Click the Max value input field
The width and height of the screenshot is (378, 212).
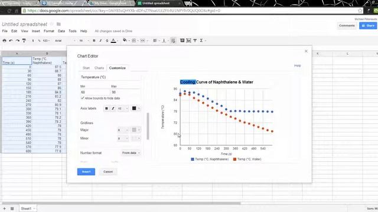125,92
